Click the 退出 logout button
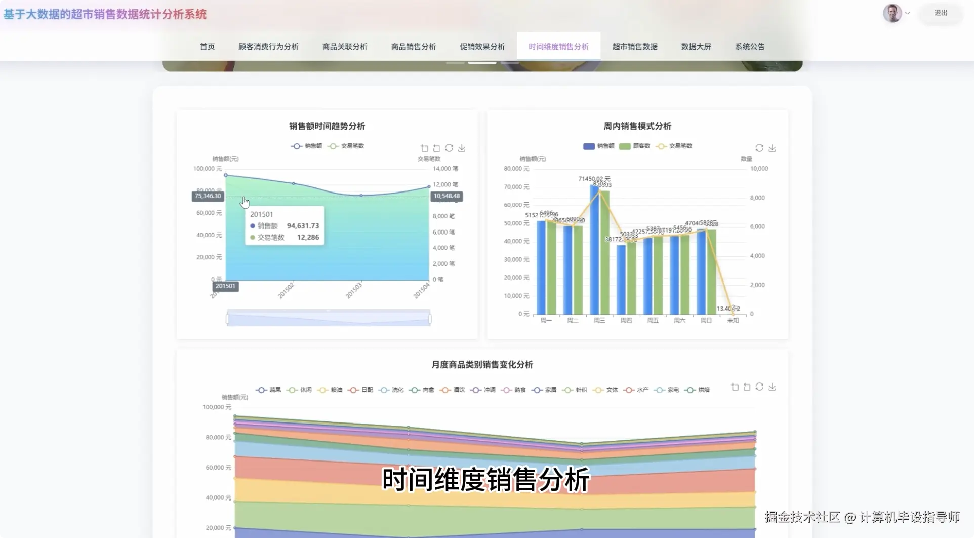Image resolution: width=974 pixels, height=538 pixels. [x=941, y=13]
